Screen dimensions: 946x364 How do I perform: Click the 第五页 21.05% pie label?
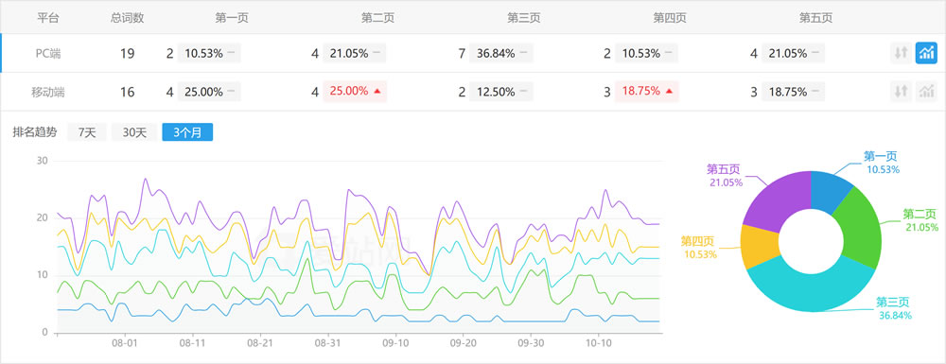click(724, 174)
